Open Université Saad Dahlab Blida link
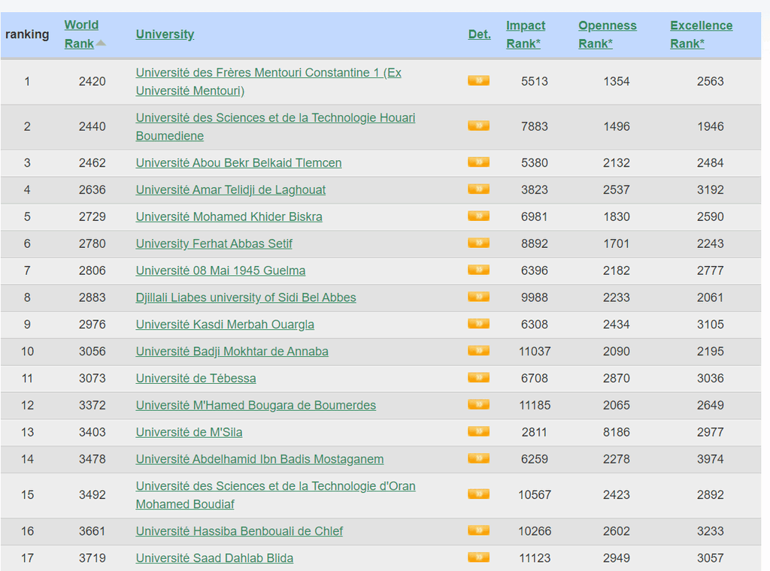This screenshot has width=770, height=571. click(x=214, y=558)
